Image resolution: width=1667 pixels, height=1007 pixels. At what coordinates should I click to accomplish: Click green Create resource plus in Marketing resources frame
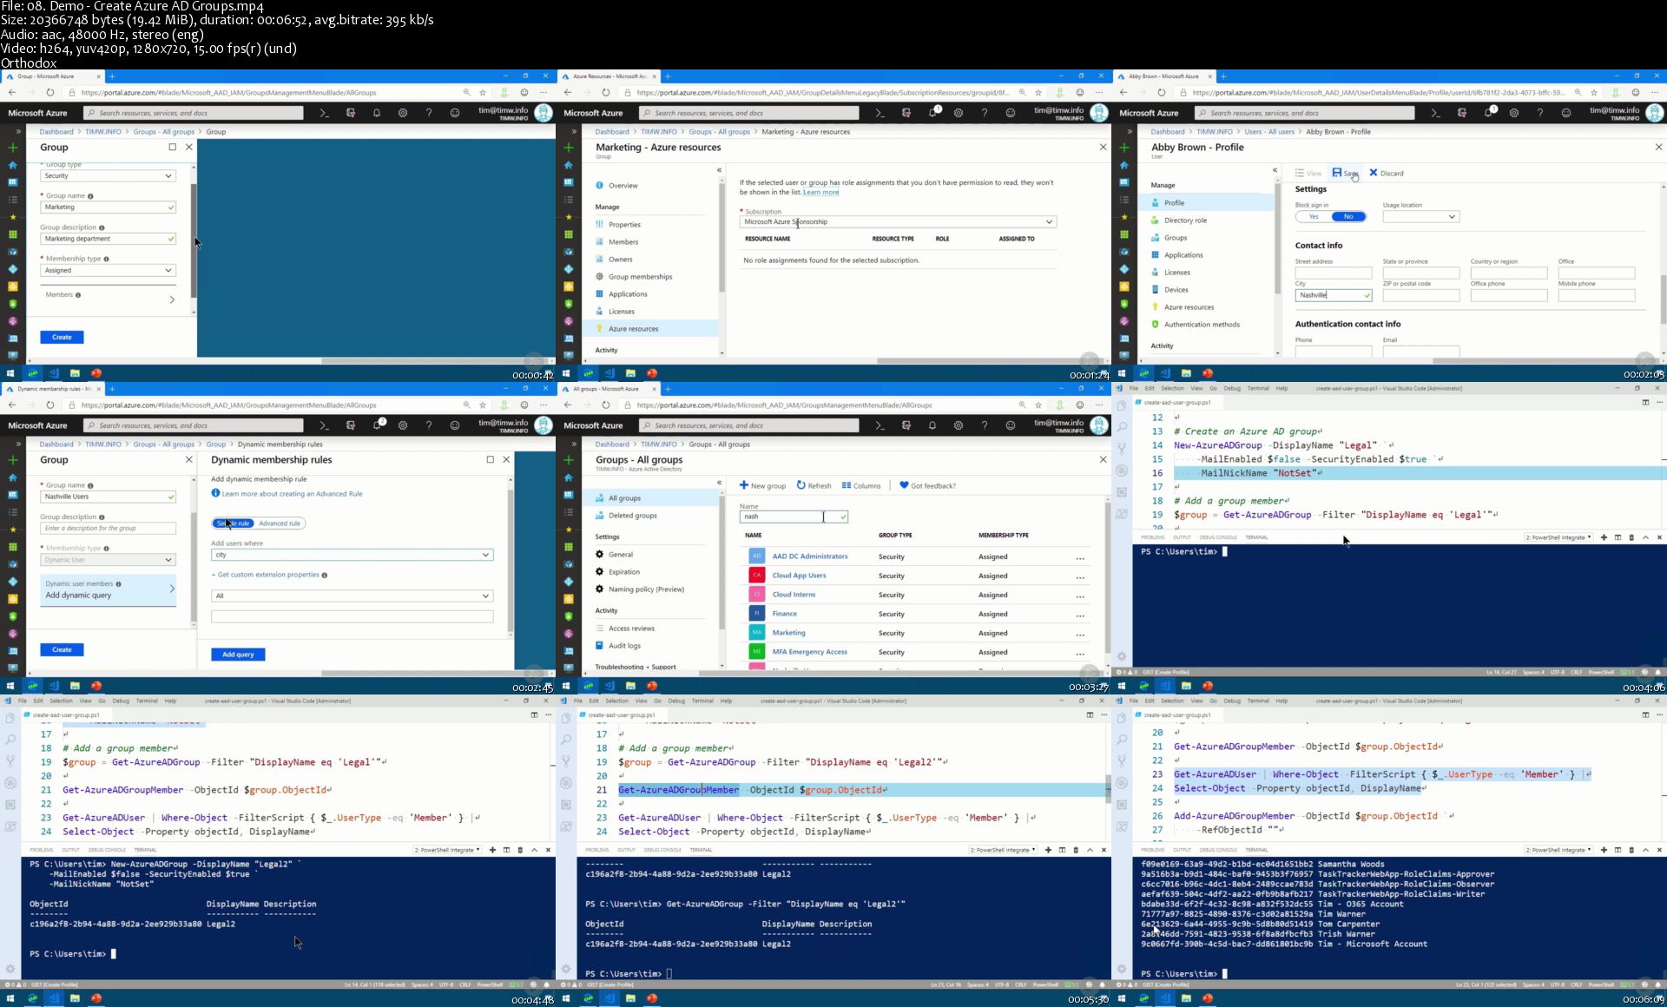[568, 148]
